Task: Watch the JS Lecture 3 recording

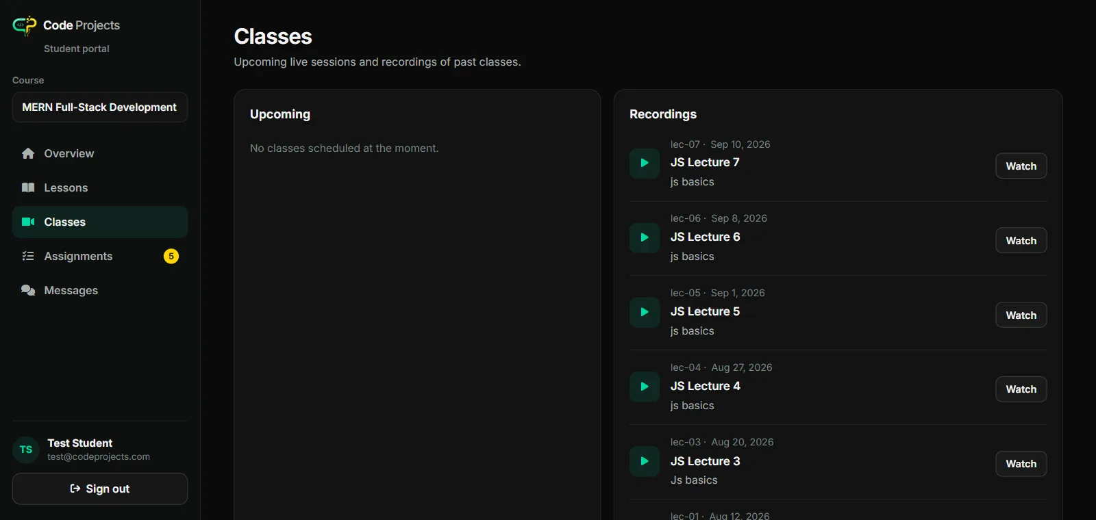Action: [x=1021, y=464]
